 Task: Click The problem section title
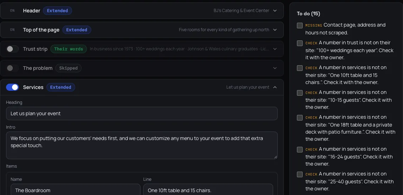click(x=38, y=68)
